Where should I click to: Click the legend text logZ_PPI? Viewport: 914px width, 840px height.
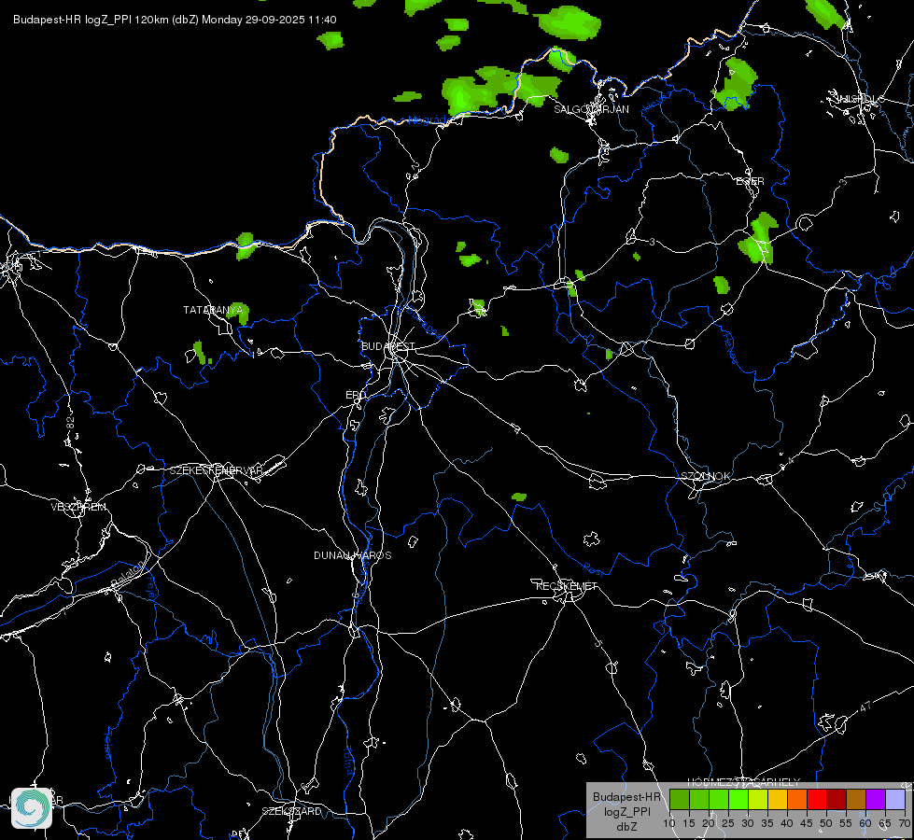tap(626, 812)
